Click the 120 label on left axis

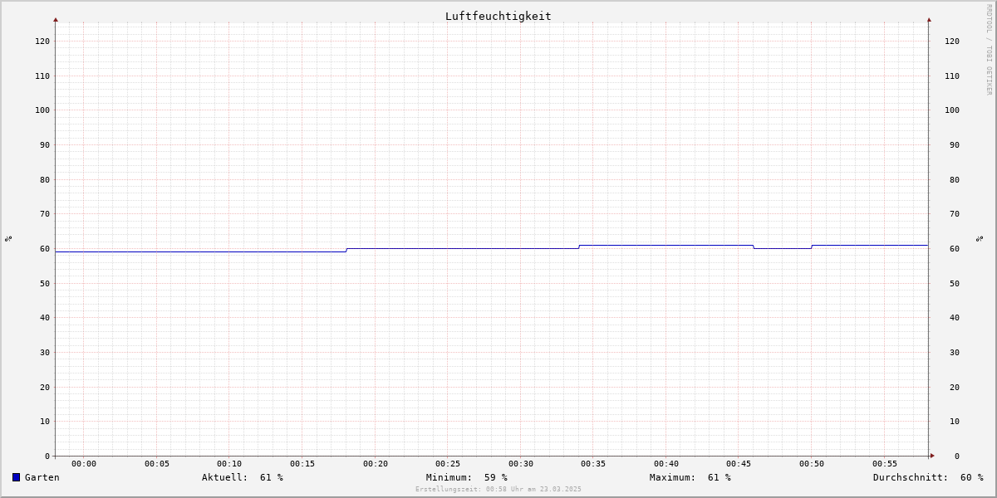coord(42,41)
